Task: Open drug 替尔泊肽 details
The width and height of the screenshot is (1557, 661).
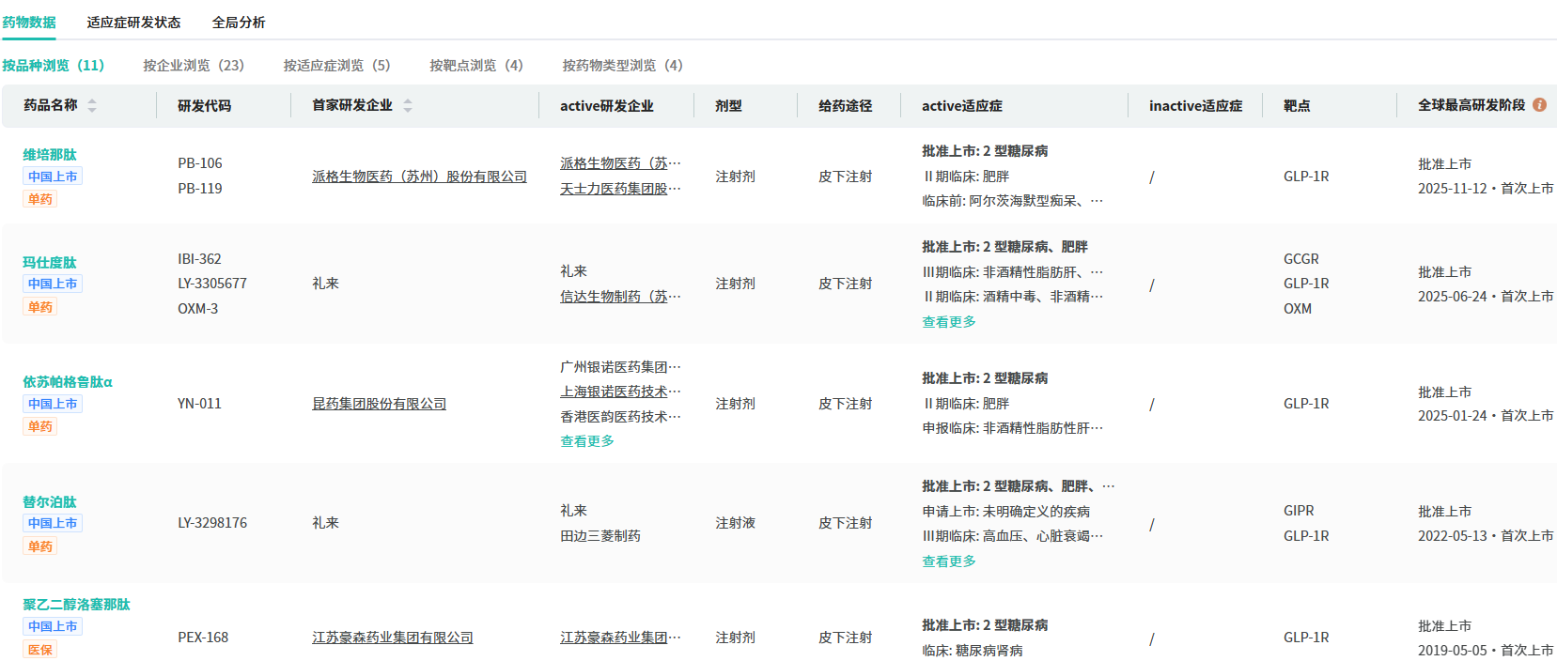Action: click(x=50, y=502)
